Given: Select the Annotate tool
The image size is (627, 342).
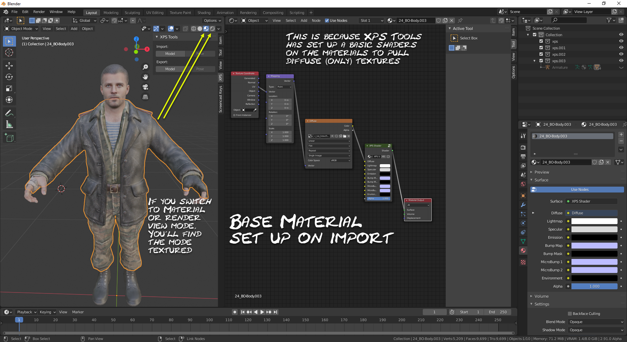Looking at the screenshot, I should click(9, 113).
